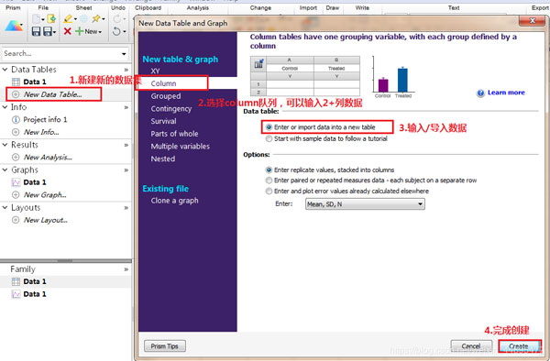The width and height of the screenshot is (550, 361).
Task: Collapse the Layouts section
Action: point(5,207)
